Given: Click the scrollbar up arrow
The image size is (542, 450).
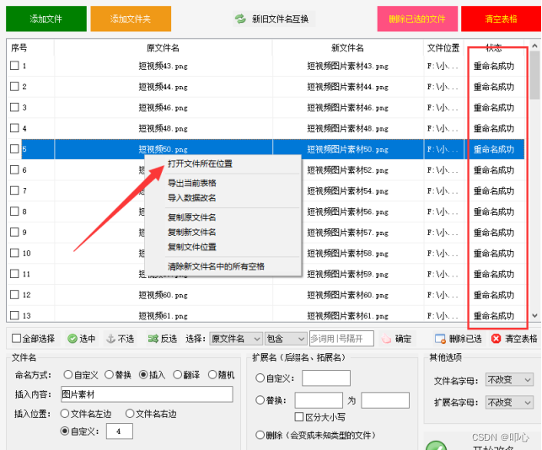Looking at the screenshot, I should 534,46.
